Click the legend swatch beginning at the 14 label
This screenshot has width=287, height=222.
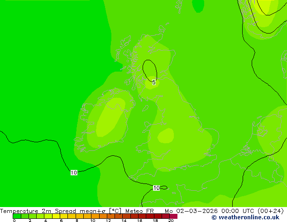pos(126,216)
